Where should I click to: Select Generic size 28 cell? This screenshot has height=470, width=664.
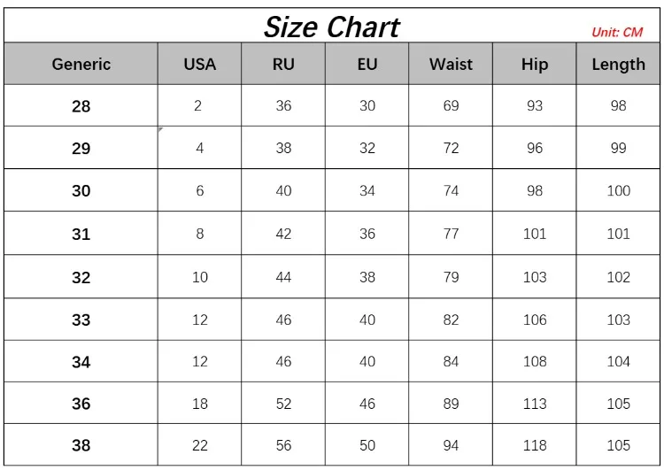(x=81, y=105)
